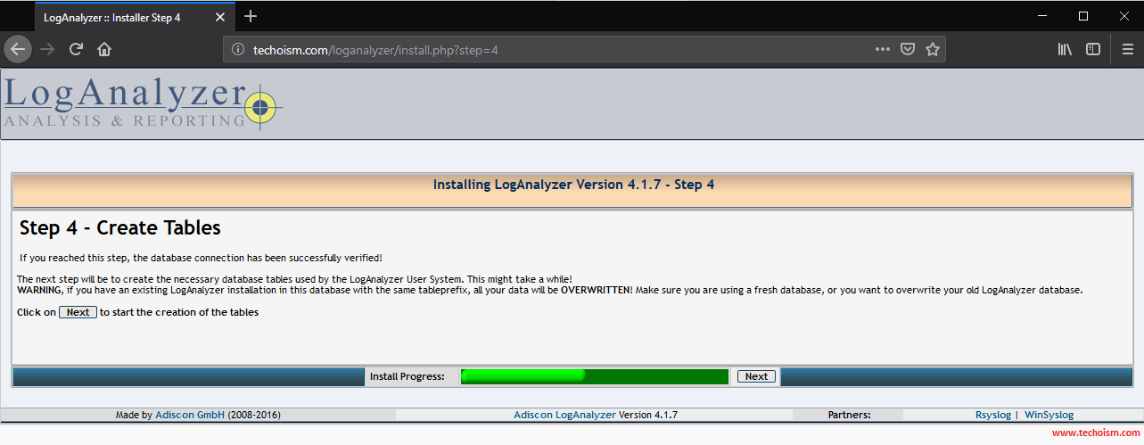
Task: Open Firefox hamburger menu
Action: pyautogui.click(x=1128, y=49)
